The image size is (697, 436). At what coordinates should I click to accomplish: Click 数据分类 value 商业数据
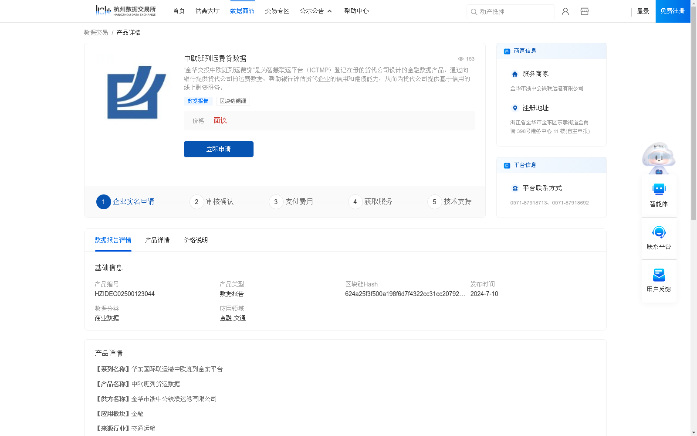[x=107, y=318]
